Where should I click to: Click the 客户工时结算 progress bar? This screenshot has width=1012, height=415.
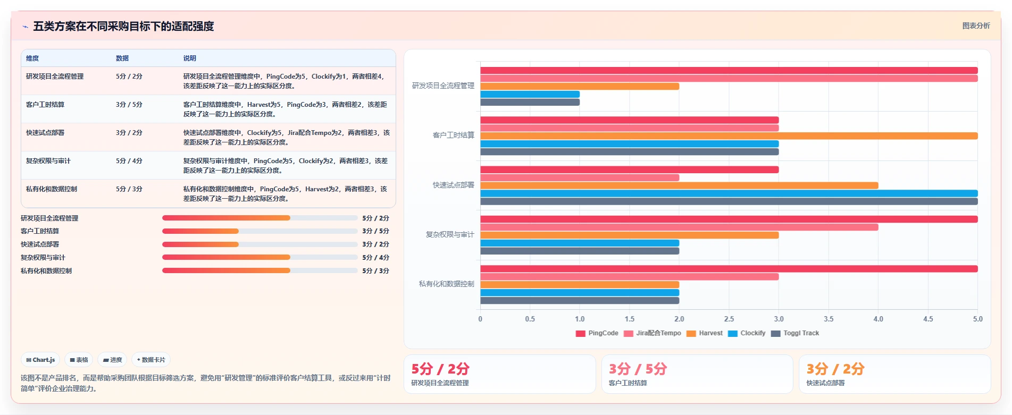pyautogui.click(x=260, y=231)
